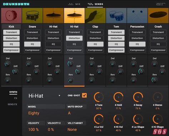Enable Clap Distortion effect

(95, 38)
